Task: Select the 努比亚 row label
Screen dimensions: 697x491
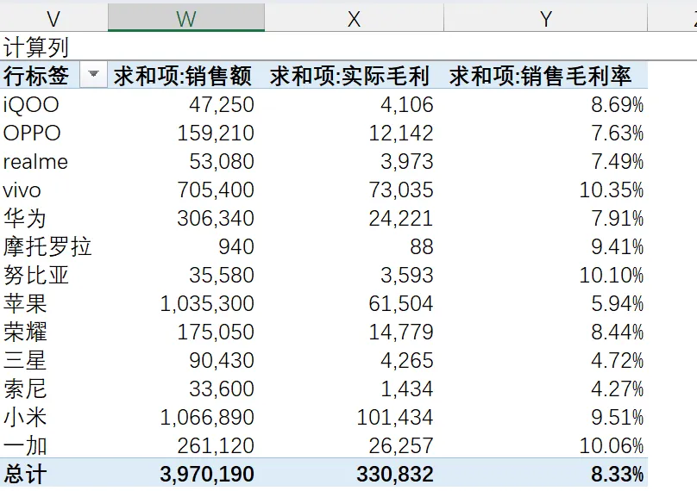Action: [36, 276]
